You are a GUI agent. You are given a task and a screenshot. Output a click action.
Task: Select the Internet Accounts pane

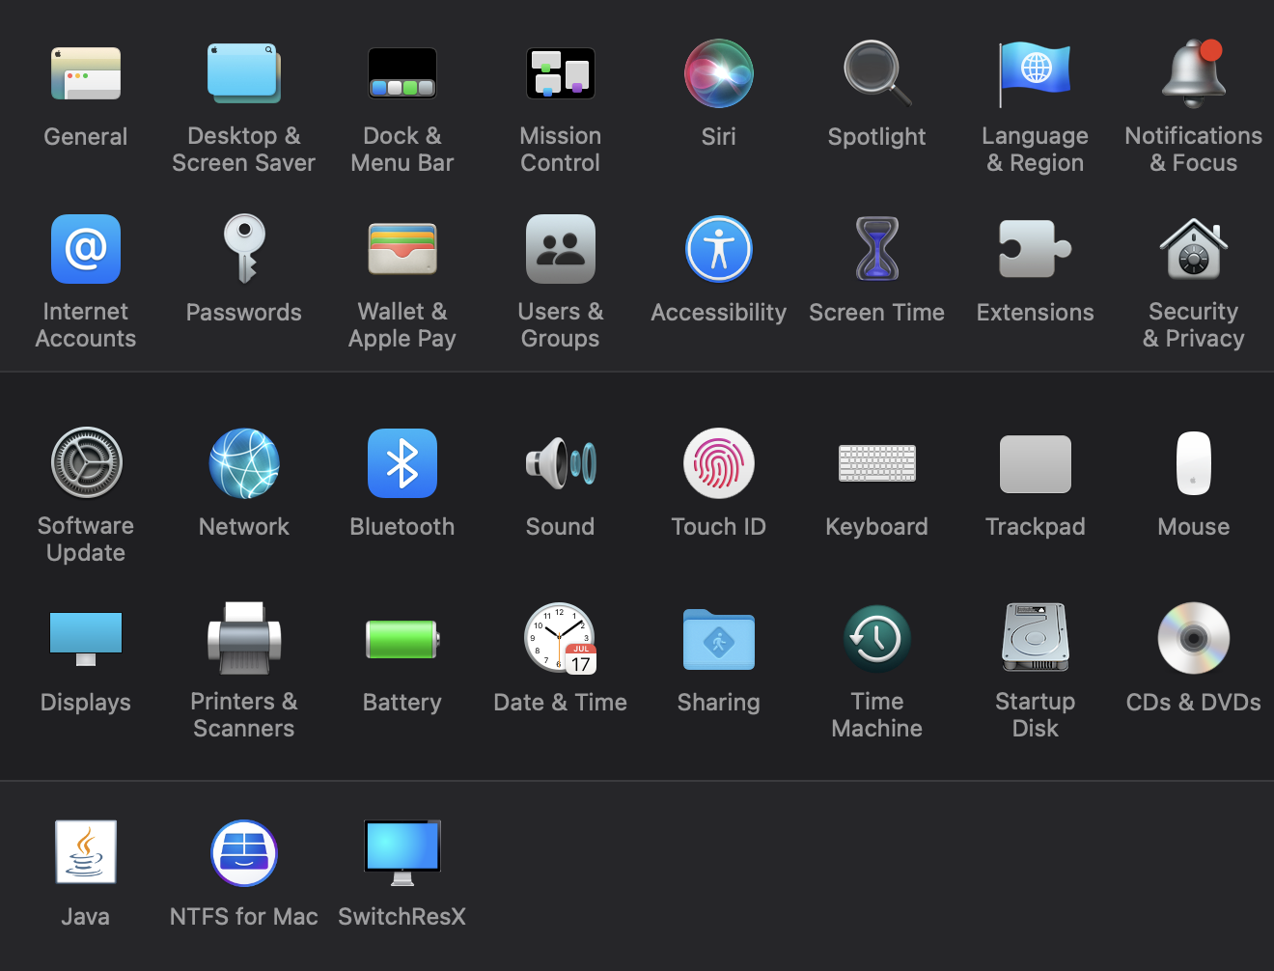[86, 249]
